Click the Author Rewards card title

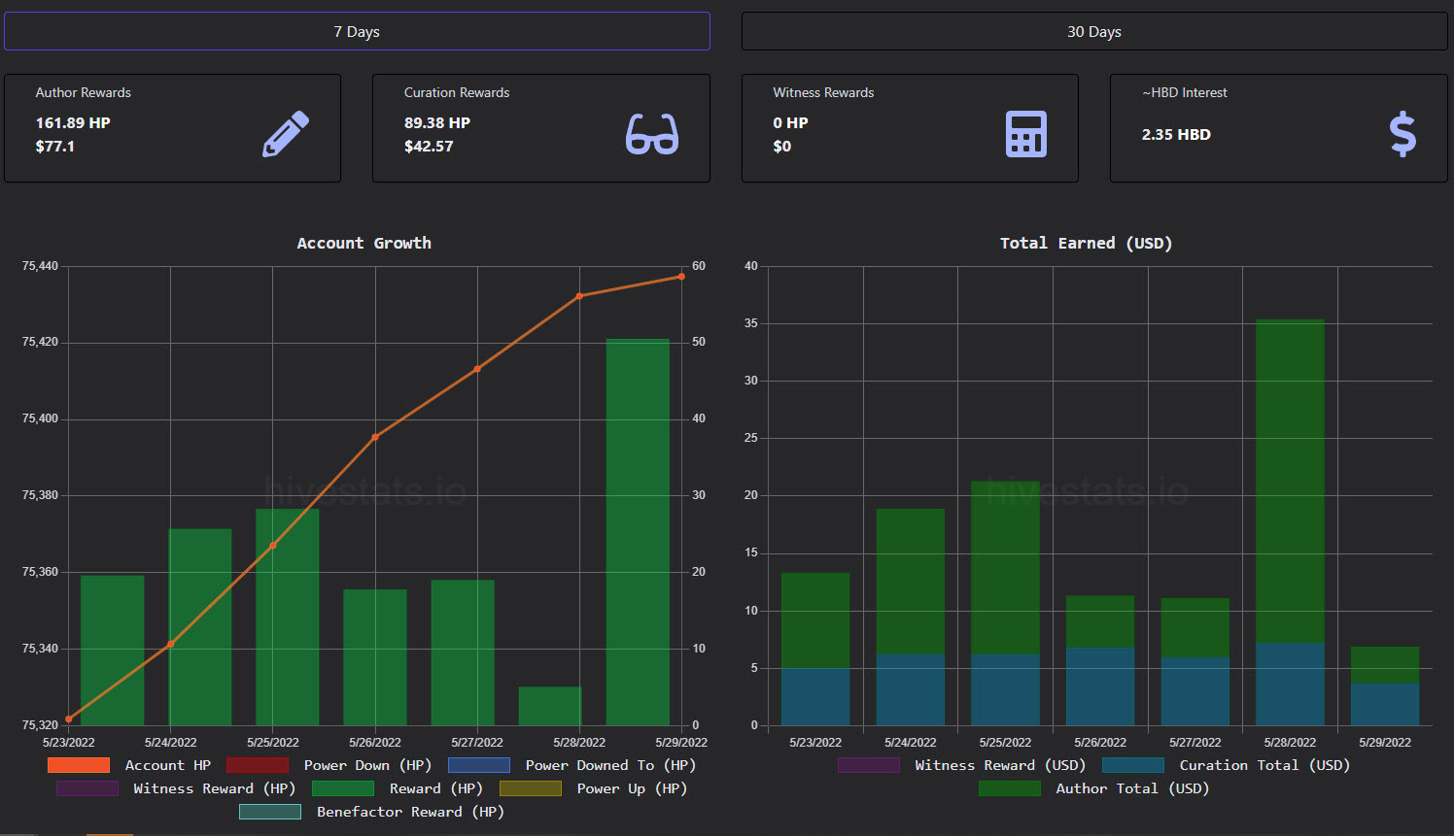tap(84, 92)
